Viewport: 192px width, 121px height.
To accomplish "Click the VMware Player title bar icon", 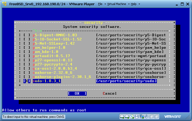I will coord(4,4).
